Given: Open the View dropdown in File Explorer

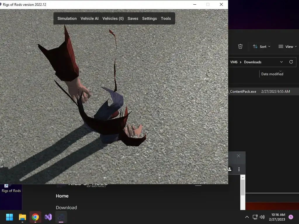Looking at the screenshot, I should (x=288, y=46).
